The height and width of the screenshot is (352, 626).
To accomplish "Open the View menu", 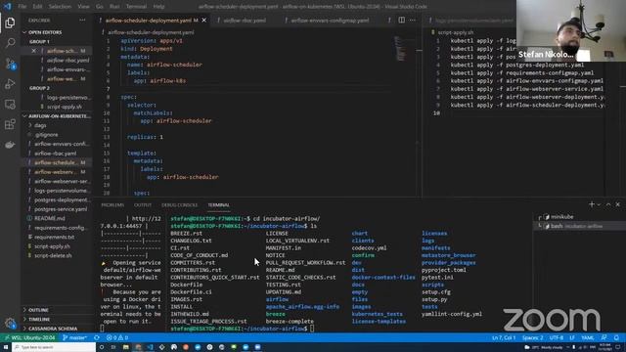I will coord(83,7).
